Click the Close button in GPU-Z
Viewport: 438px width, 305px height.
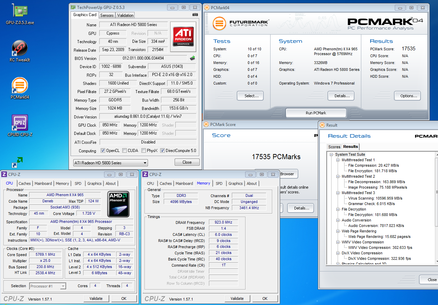187,162
